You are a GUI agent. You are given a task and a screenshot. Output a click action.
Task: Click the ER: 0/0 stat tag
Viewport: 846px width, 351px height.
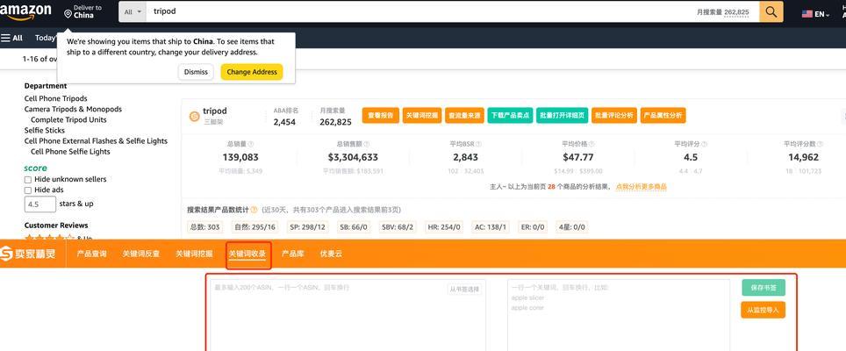click(x=533, y=227)
